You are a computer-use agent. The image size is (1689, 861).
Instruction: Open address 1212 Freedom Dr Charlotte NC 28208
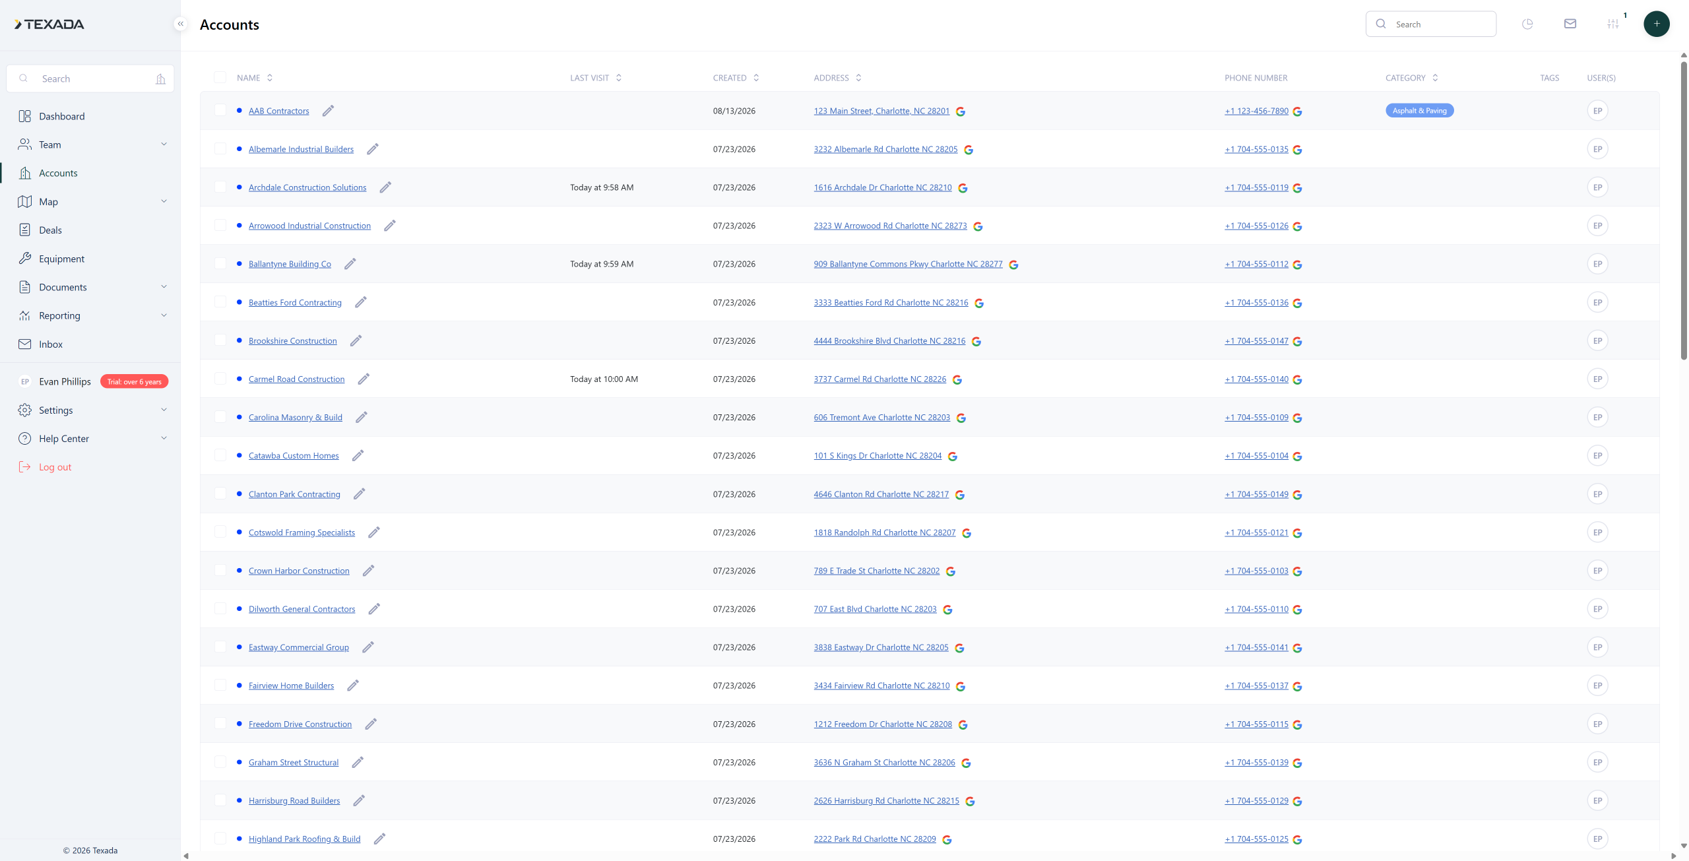tap(883, 724)
